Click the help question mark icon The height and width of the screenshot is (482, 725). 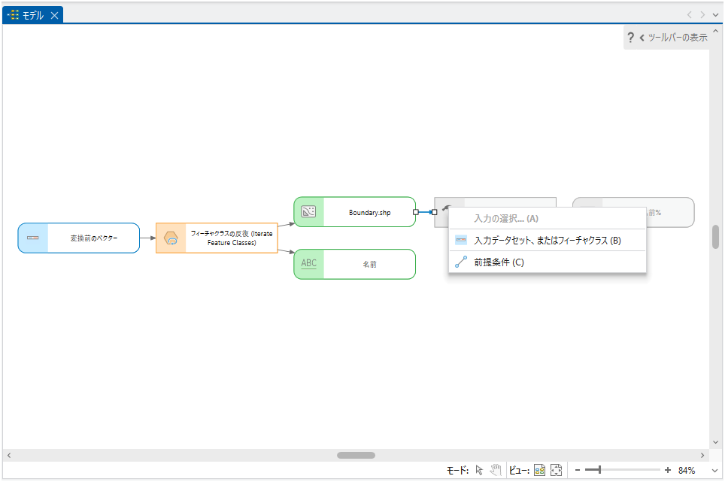point(630,38)
